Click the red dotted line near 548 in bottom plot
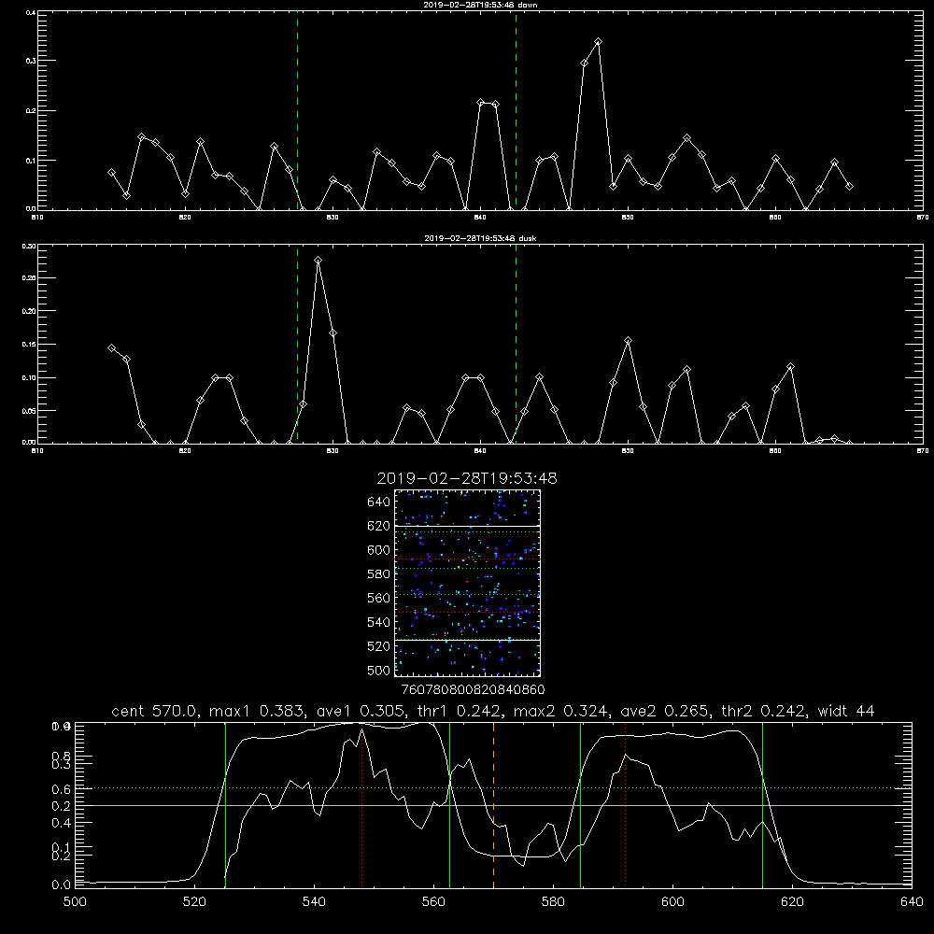This screenshot has height=934, width=934. click(361, 805)
